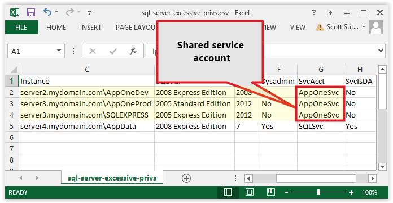The width and height of the screenshot is (393, 203).
Task: Select cell server3.mydomain.com\AppOneProd
Action: 87,103
